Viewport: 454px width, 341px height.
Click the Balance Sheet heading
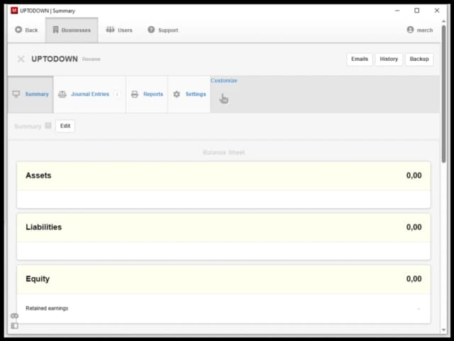[223, 152]
